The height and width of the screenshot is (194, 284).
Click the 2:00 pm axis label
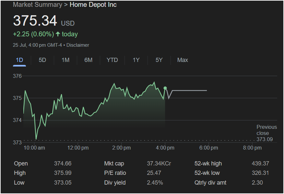(121, 148)
